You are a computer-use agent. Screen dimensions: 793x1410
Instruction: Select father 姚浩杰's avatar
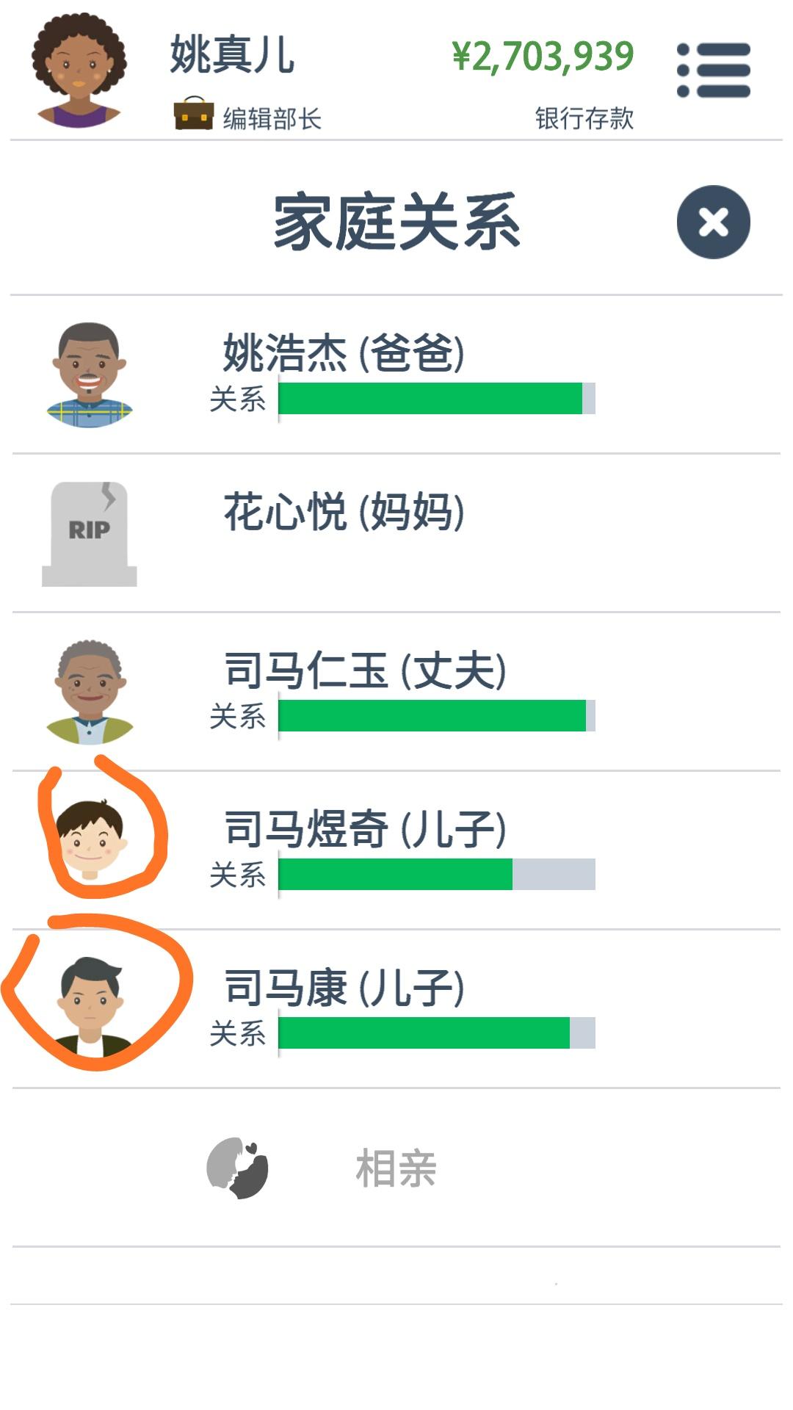tap(90, 375)
